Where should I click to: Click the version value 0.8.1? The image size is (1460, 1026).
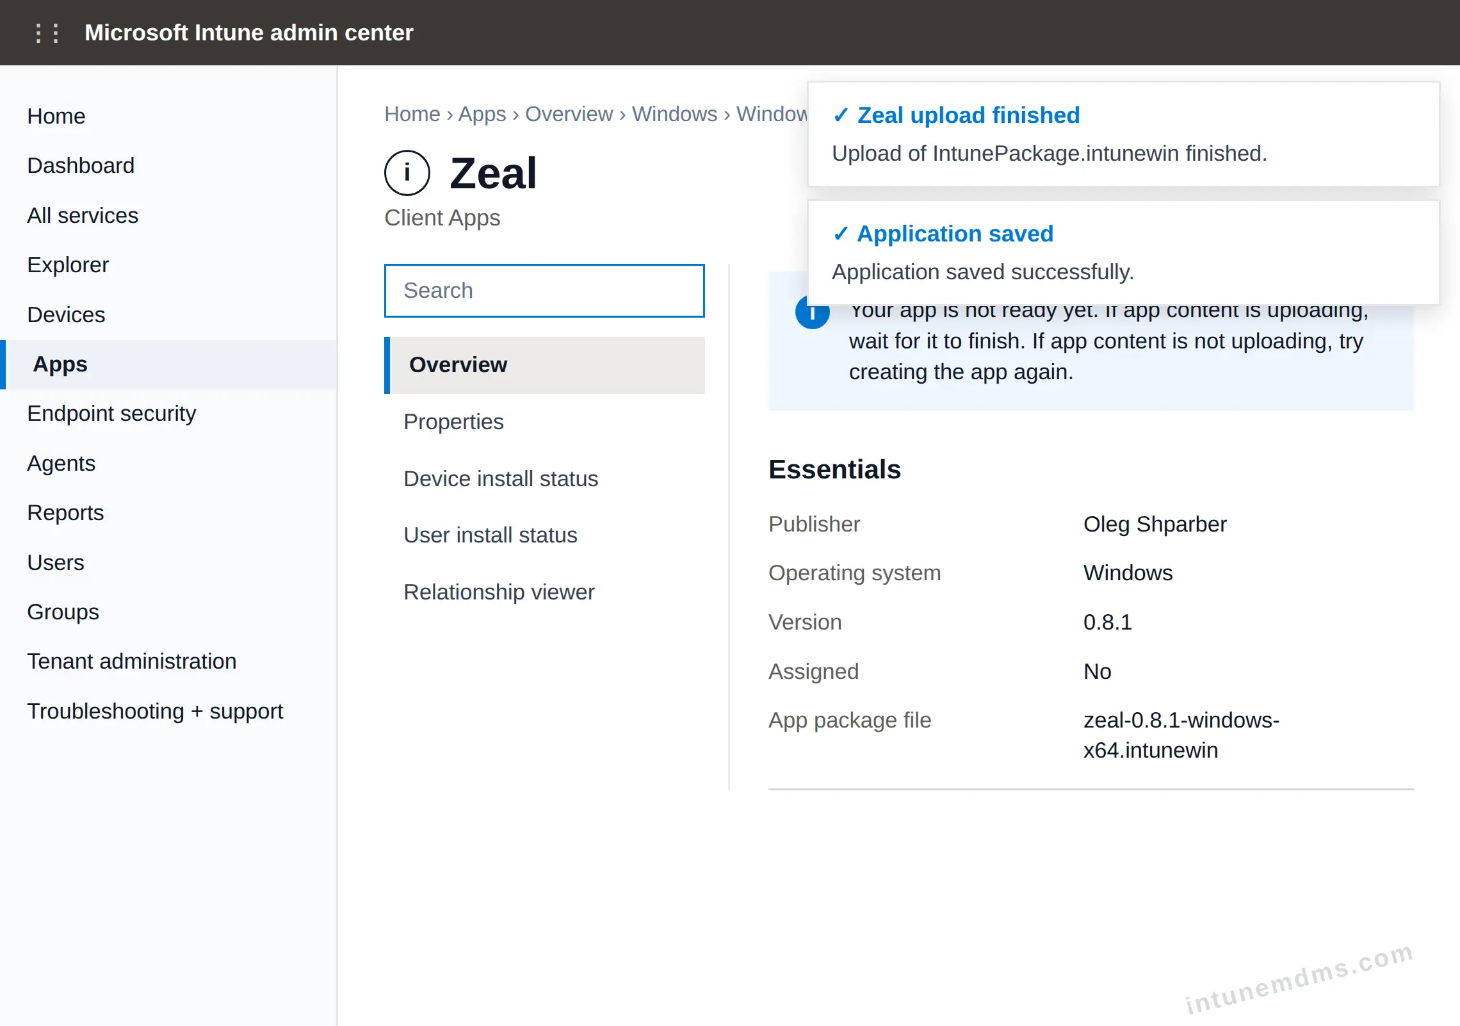point(1108,622)
